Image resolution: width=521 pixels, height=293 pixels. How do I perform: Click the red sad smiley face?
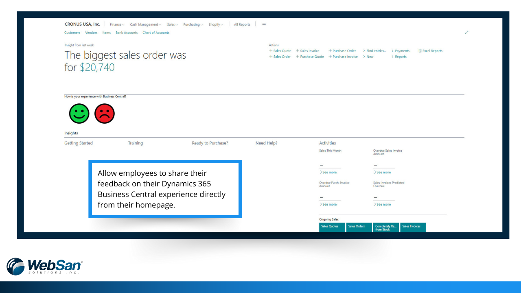[105, 114]
